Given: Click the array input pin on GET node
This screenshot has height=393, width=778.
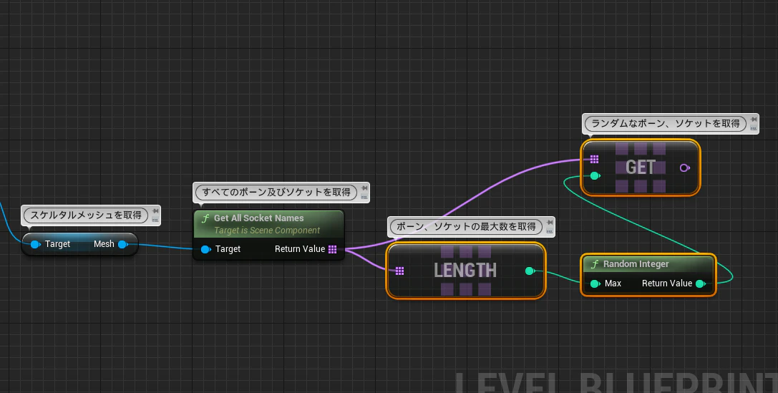Looking at the screenshot, I should pyautogui.click(x=595, y=160).
